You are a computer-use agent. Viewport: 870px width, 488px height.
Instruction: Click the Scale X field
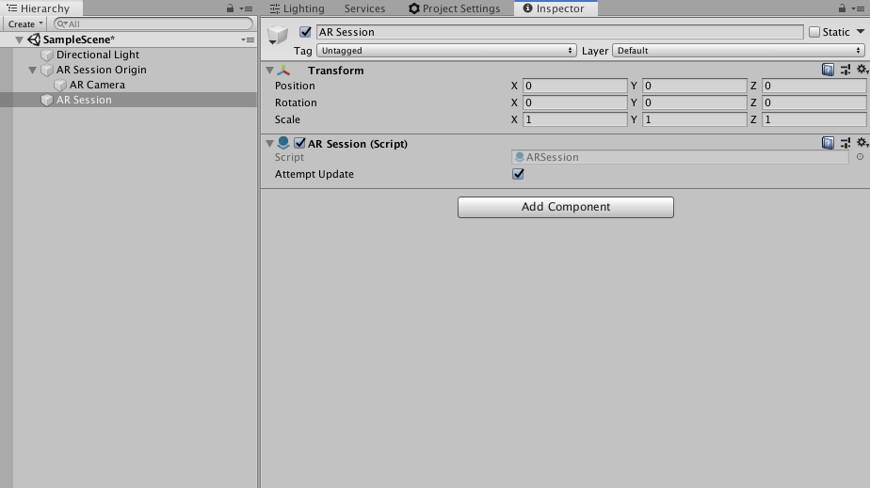(574, 119)
